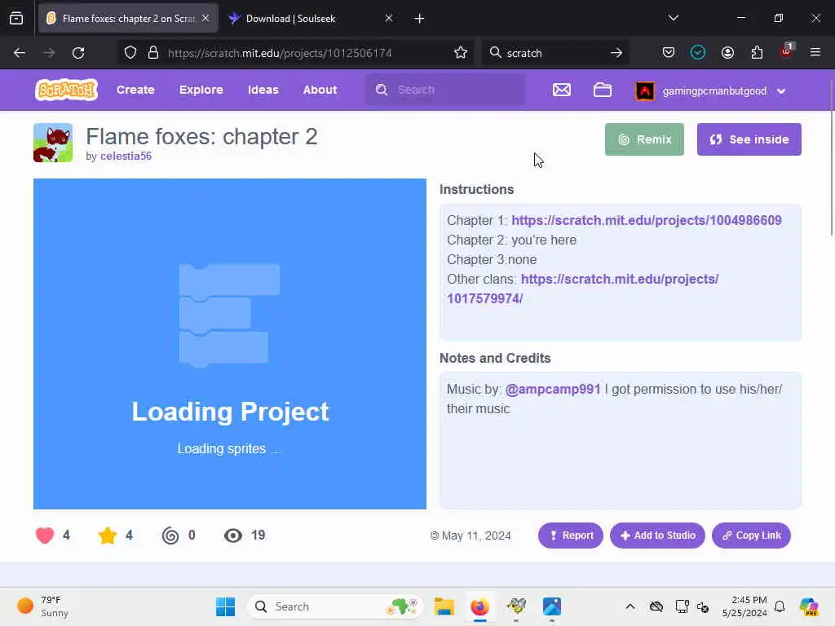Close the Flame foxes tab
The width and height of the screenshot is (835, 626).
tap(205, 19)
